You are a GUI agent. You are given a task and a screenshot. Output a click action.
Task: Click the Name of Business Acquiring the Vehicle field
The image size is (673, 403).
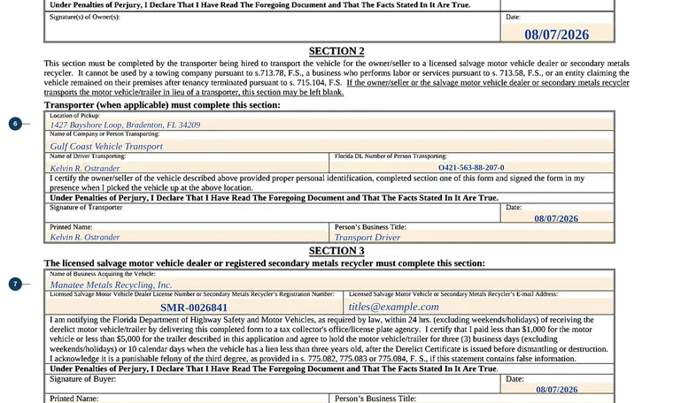[329, 284]
